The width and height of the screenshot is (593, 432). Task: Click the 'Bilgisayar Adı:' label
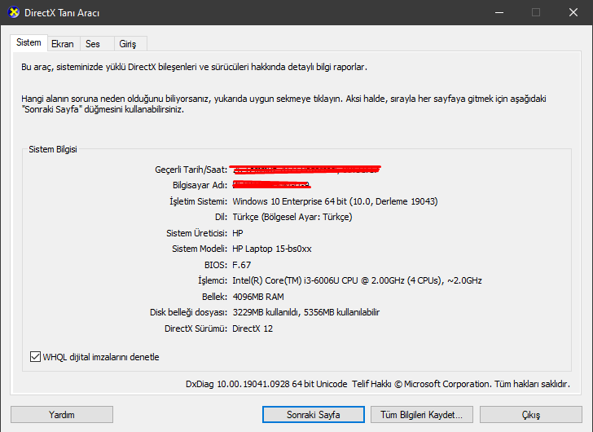(x=200, y=185)
